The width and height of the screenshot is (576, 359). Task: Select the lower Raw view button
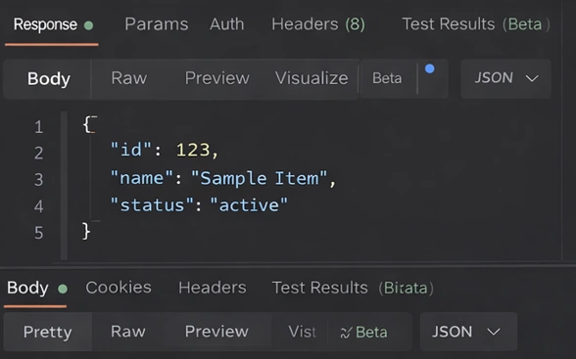tap(128, 332)
